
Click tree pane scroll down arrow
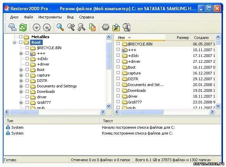(109, 106)
